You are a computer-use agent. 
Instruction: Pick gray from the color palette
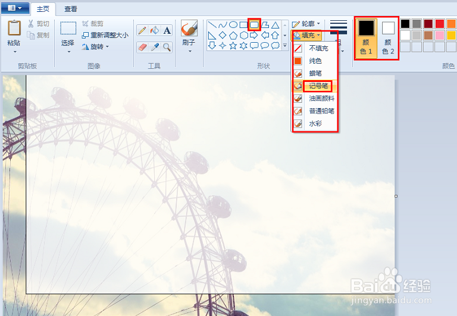[x=417, y=24]
